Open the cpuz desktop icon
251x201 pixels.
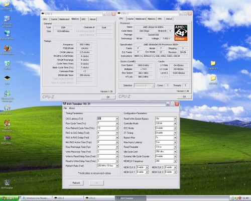click(7, 80)
